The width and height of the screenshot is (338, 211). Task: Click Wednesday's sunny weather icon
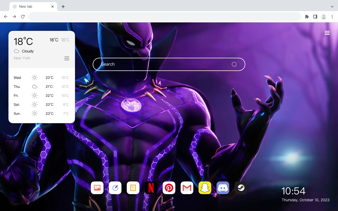pyautogui.click(x=35, y=78)
